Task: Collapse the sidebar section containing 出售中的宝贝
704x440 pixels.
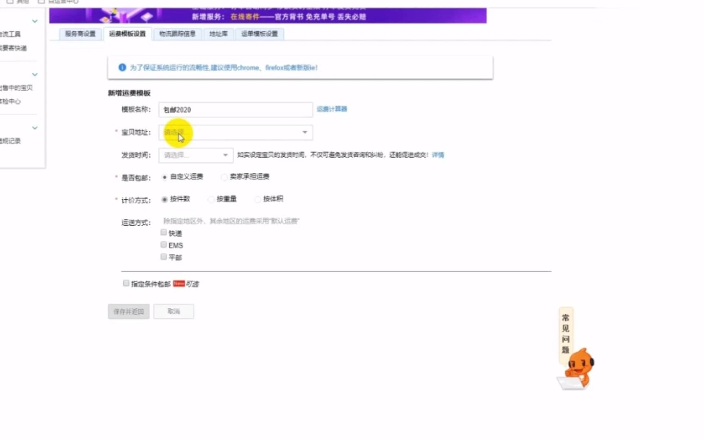Action: tap(35, 75)
